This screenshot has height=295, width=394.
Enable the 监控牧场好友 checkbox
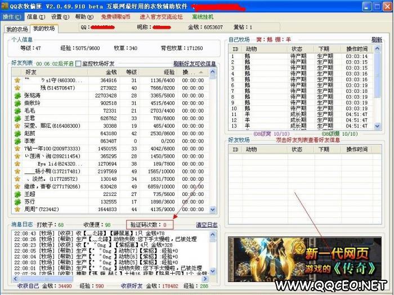(78, 64)
